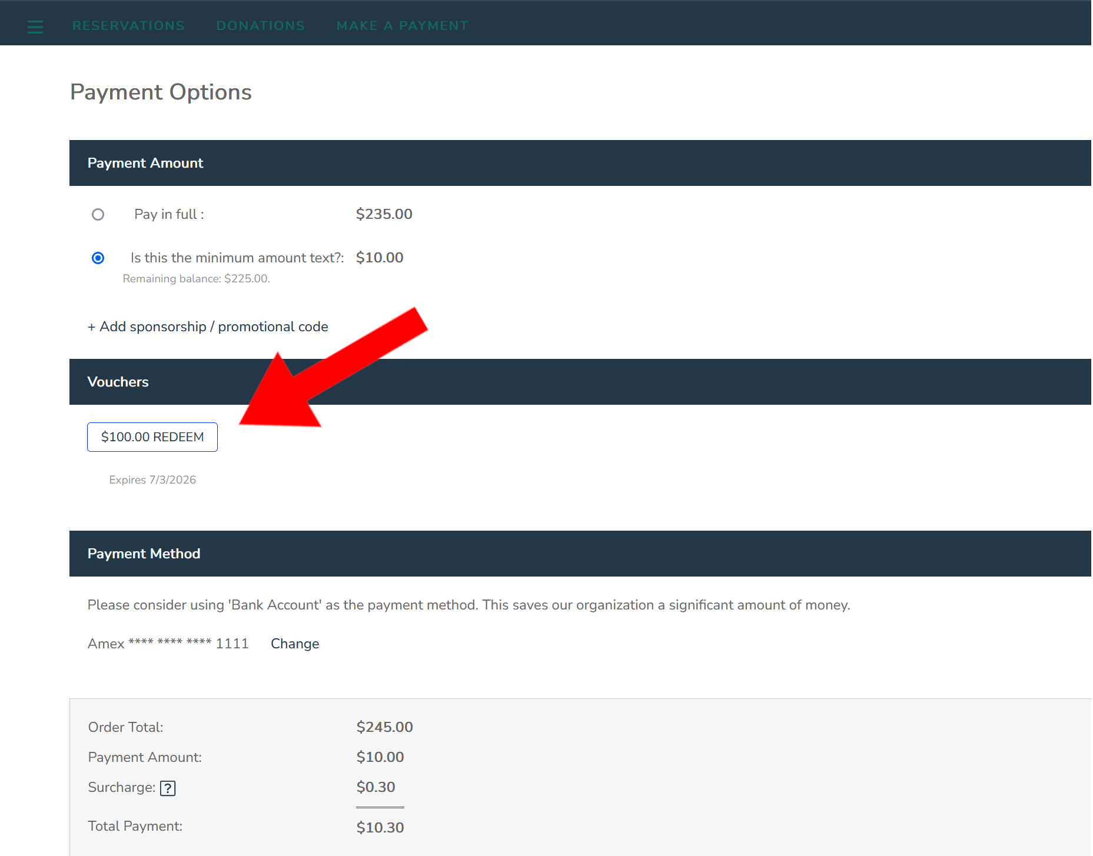Open Make a Payment menu item
Viewport: 1093px width, 856px height.
403,26
